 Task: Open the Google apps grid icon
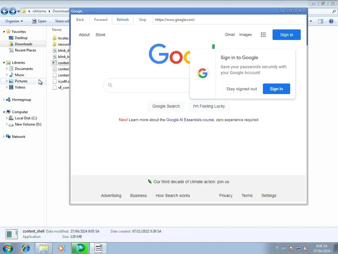pos(263,35)
